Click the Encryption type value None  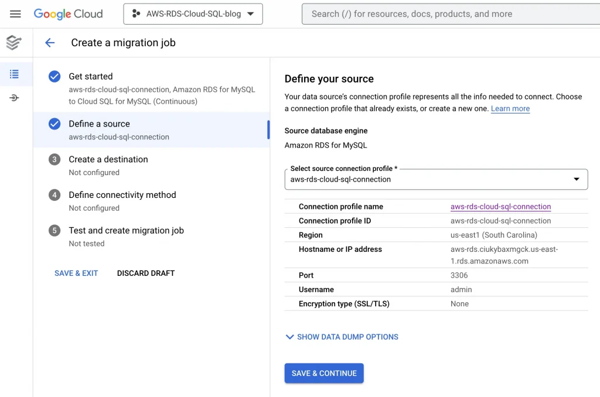(x=459, y=304)
